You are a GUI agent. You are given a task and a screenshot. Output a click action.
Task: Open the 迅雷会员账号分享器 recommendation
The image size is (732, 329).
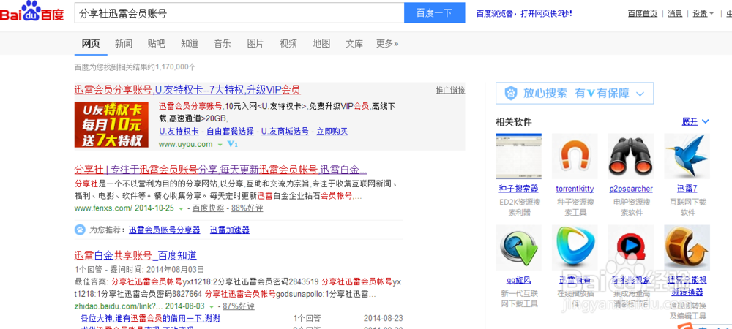164,230
